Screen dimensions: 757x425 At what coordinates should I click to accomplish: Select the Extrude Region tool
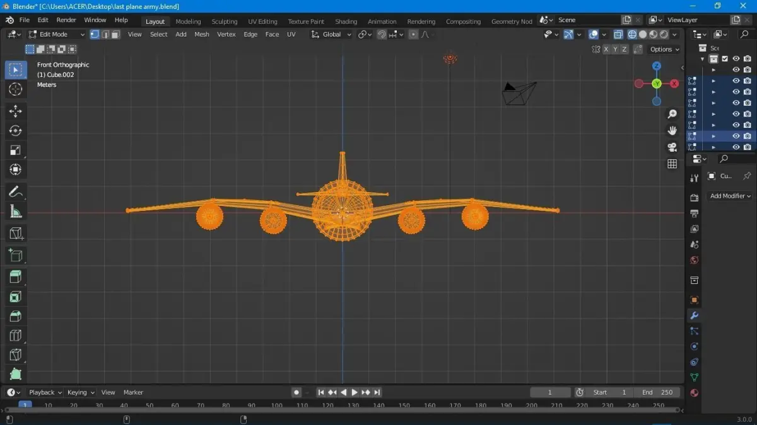click(16, 276)
